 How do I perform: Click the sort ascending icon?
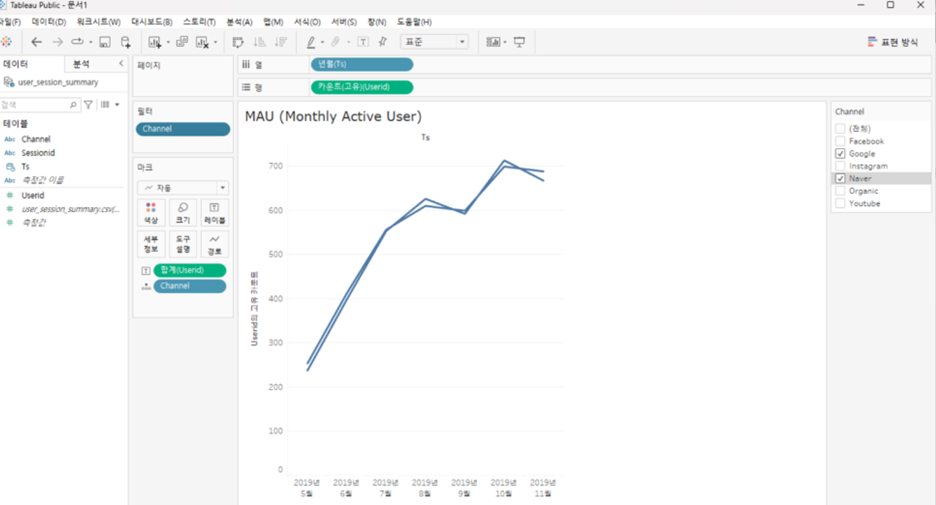point(259,42)
